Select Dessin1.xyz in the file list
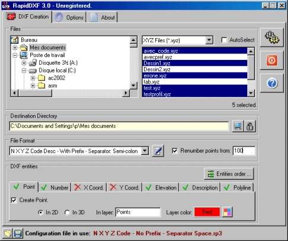 [194, 63]
